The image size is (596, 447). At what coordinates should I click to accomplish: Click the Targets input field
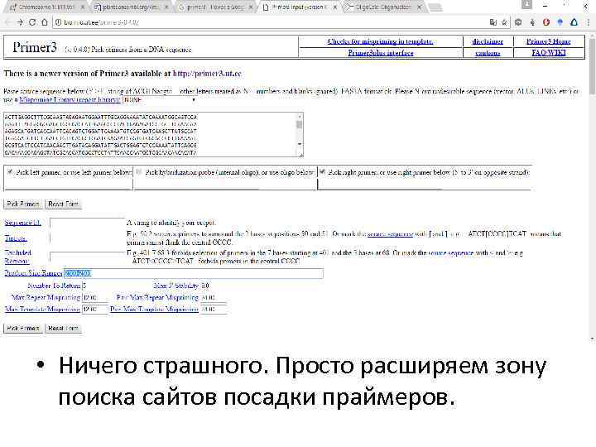(x=88, y=238)
